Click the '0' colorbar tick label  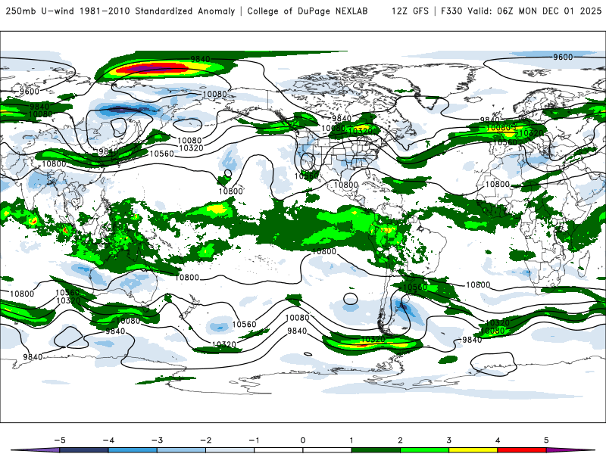[x=303, y=440]
